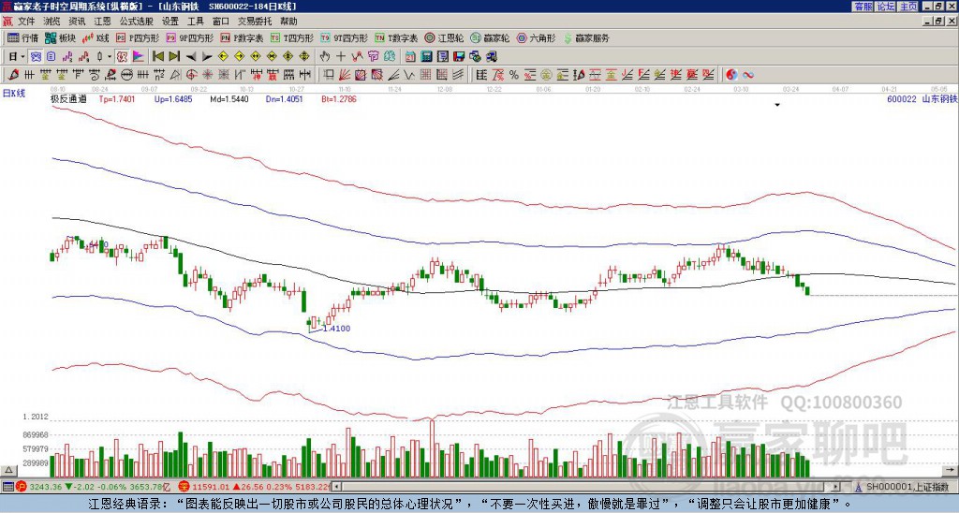Open the 六角形 hexagon tool
This screenshot has height=513, width=959.
pos(536,37)
